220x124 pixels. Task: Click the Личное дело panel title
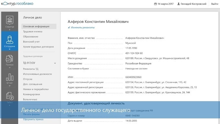point(32,17)
